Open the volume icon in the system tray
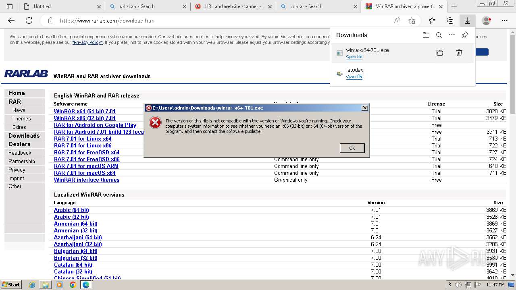This screenshot has width=516, height=290. pos(459,285)
